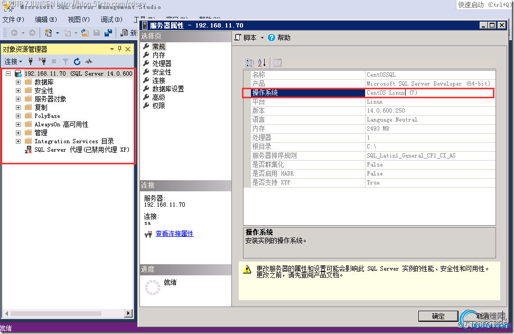The width and height of the screenshot is (514, 334).
Task: Click the 取消 button
Action: [x=482, y=316]
